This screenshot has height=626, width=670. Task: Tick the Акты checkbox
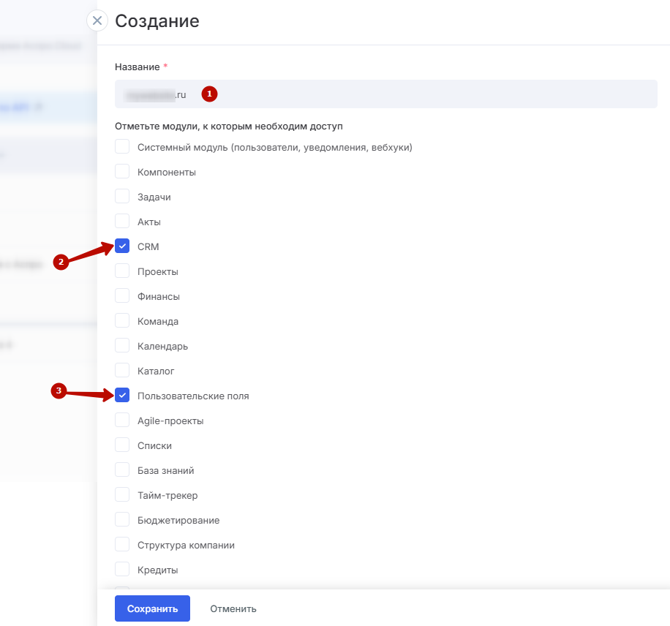[122, 222]
